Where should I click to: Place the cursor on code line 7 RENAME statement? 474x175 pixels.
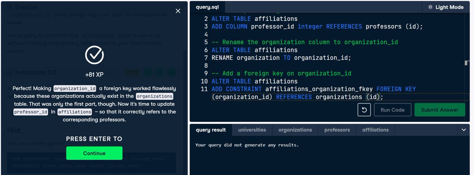(281, 58)
